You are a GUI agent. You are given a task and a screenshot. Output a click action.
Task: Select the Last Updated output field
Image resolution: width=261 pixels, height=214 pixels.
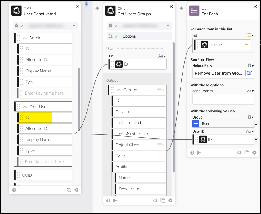tap(139, 123)
